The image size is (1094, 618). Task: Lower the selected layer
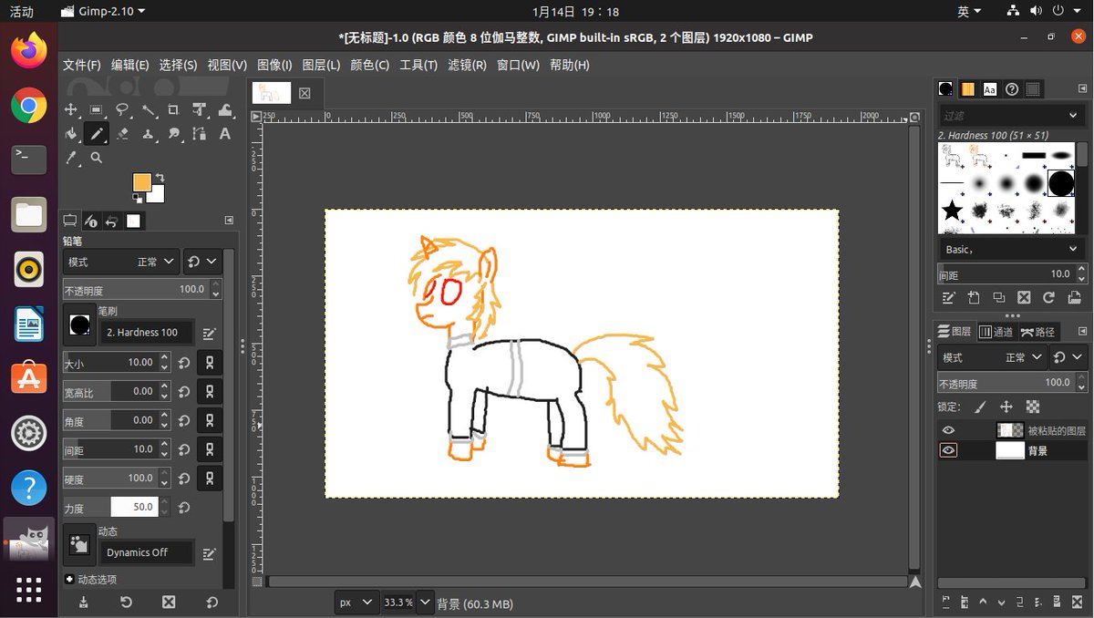(1003, 602)
